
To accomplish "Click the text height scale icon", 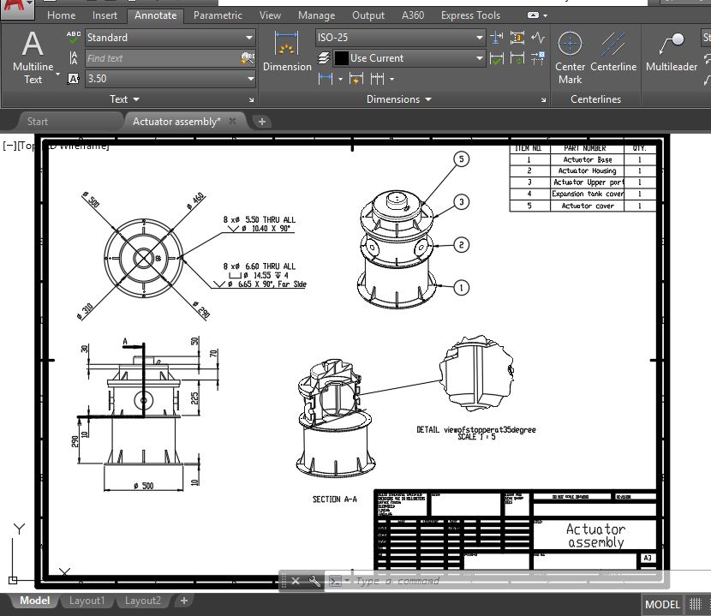I will click(x=73, y=79).
